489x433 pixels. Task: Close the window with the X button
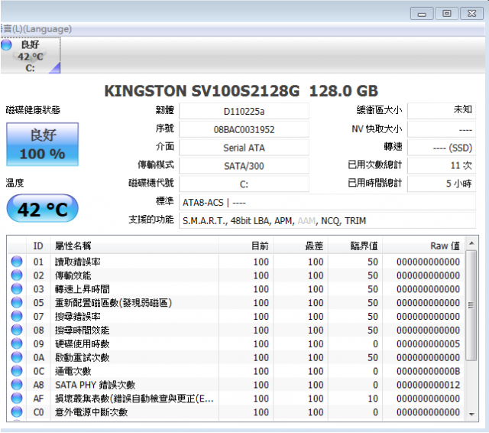[471, 14]
